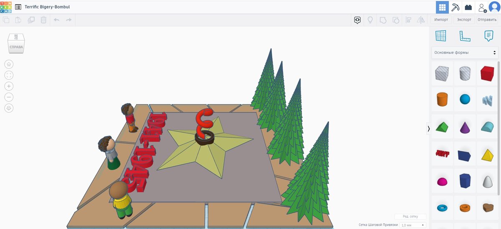
Task: Pick the purple Cone shape
Action: (465, 127)
